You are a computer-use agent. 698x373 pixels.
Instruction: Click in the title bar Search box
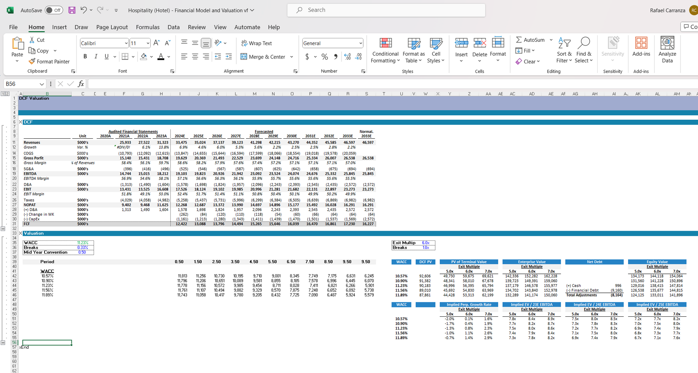(386, 10)
